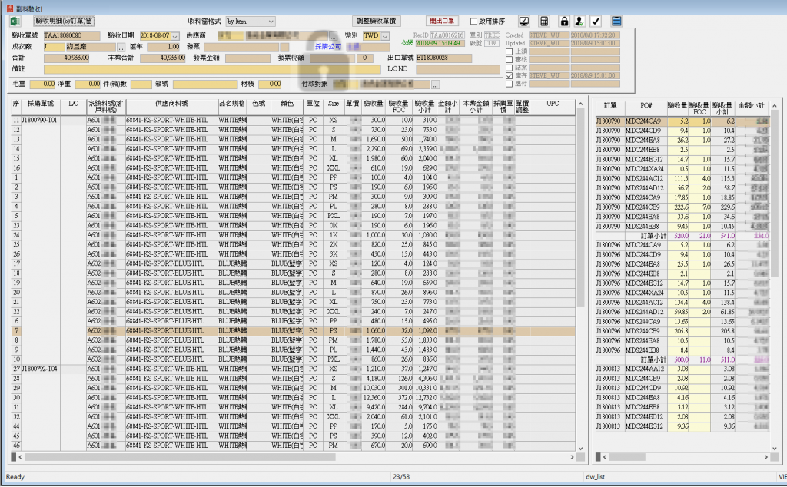Check the 審核 checkbox
787x487 pixels.
(509, 60)
